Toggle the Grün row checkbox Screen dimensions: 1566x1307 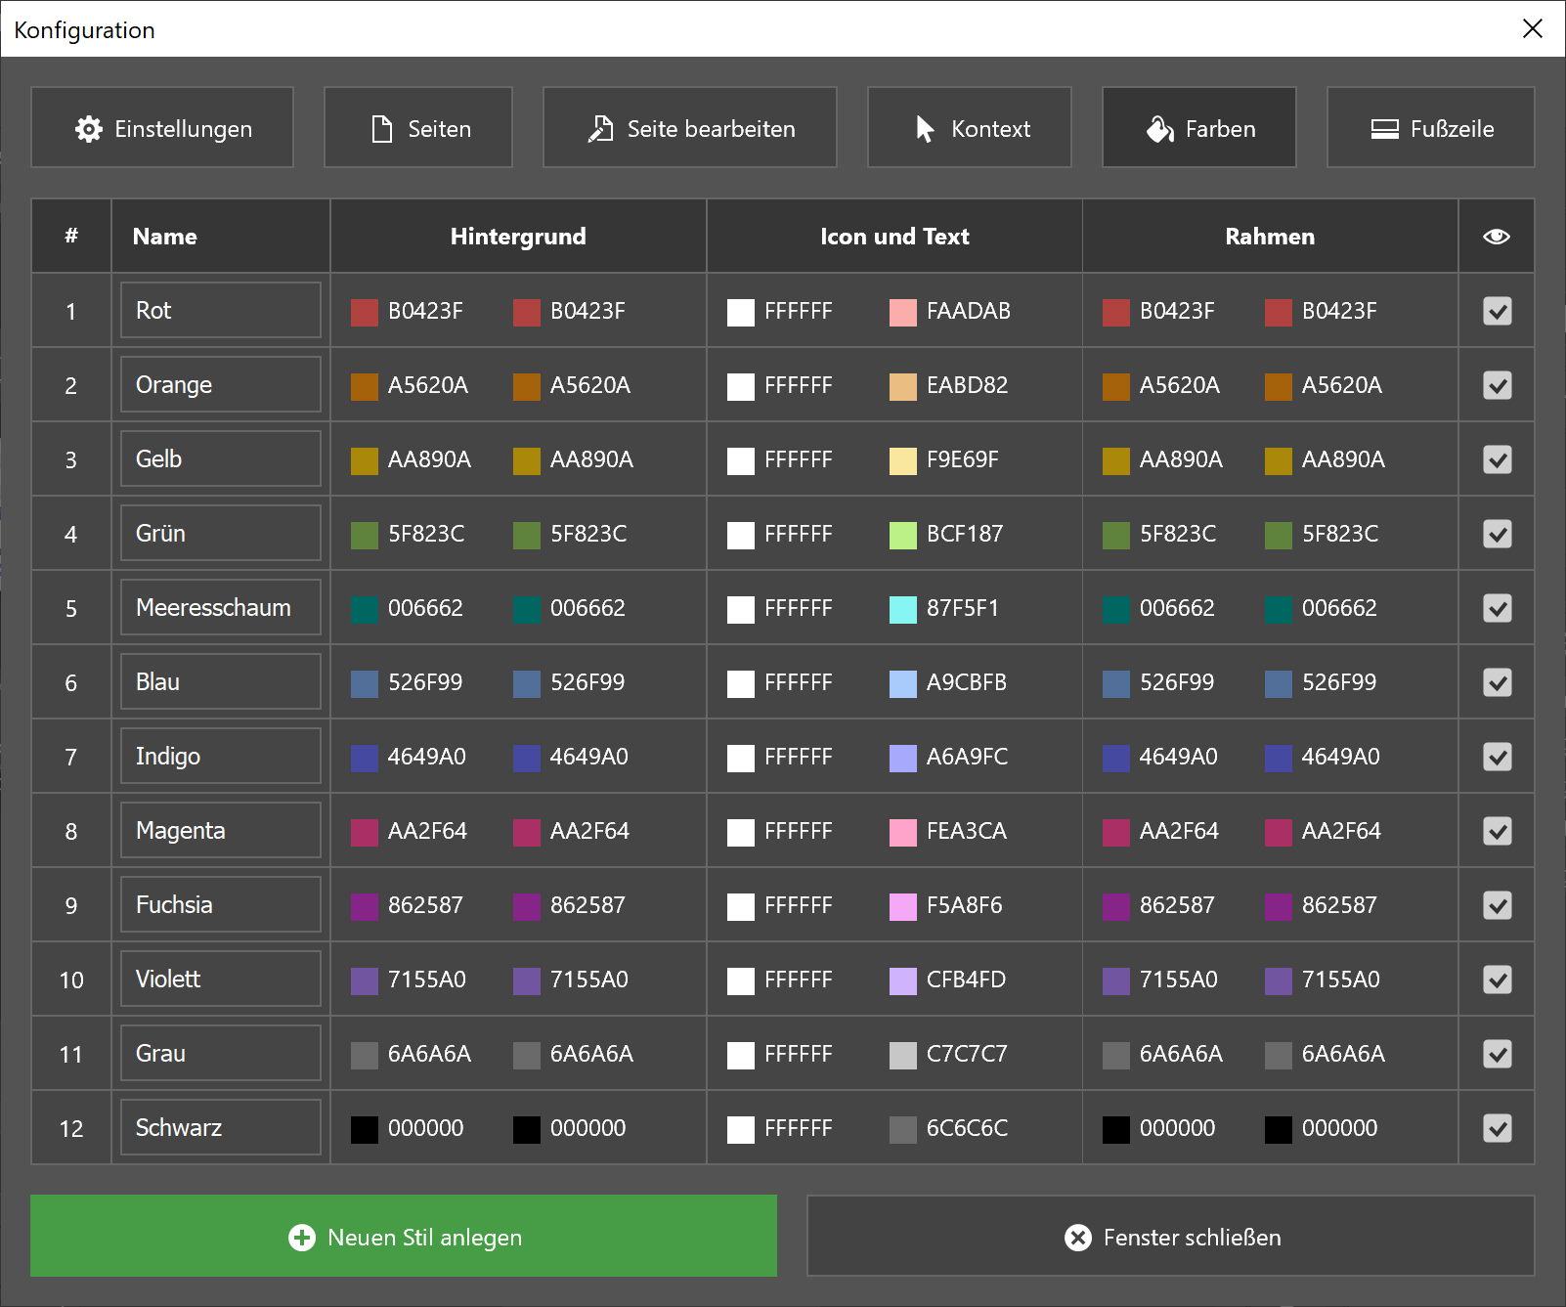1498,534
